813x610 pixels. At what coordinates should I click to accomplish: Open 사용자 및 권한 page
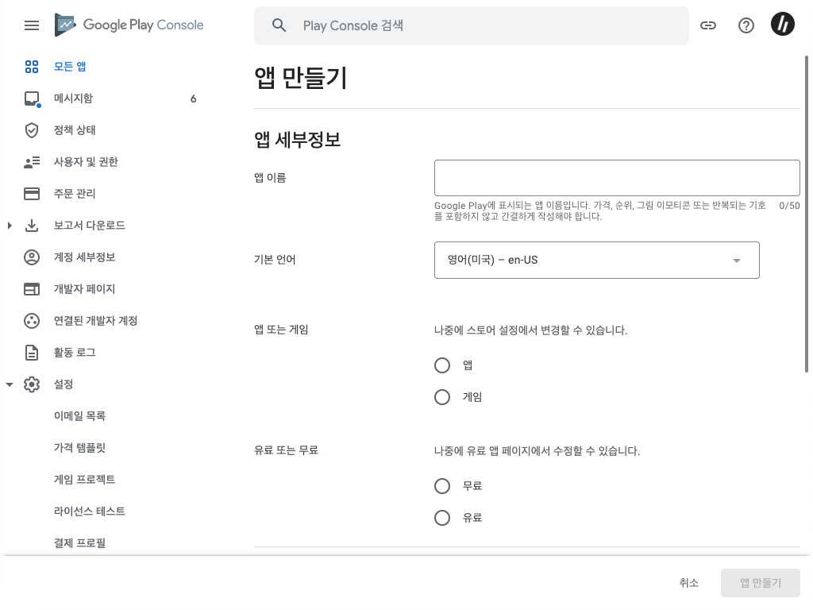(86, 162)
